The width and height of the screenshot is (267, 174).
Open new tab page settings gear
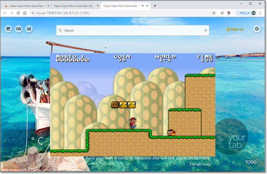(257, 29)
